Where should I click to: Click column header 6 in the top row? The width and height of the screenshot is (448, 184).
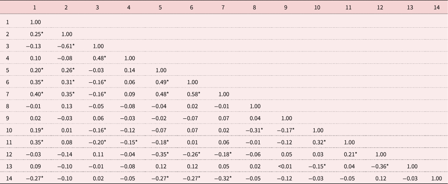(x=191, y=7)
